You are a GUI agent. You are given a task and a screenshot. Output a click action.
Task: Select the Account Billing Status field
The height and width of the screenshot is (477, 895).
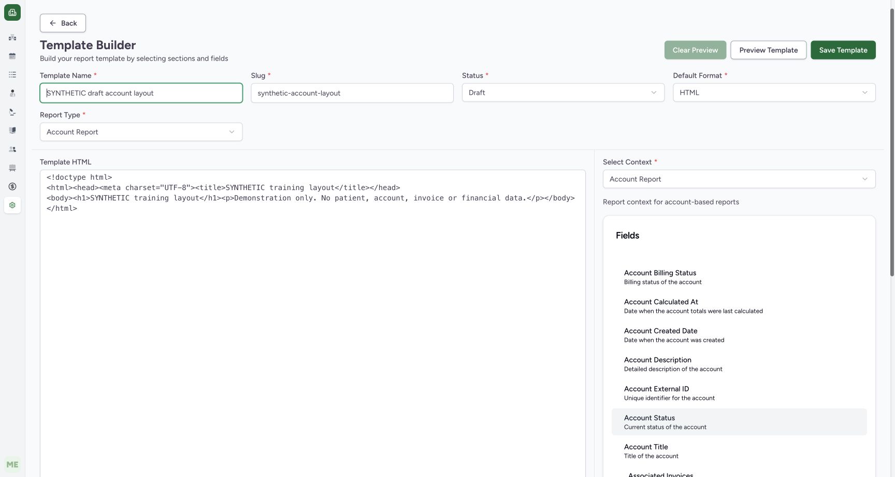[x=739, y=277]
